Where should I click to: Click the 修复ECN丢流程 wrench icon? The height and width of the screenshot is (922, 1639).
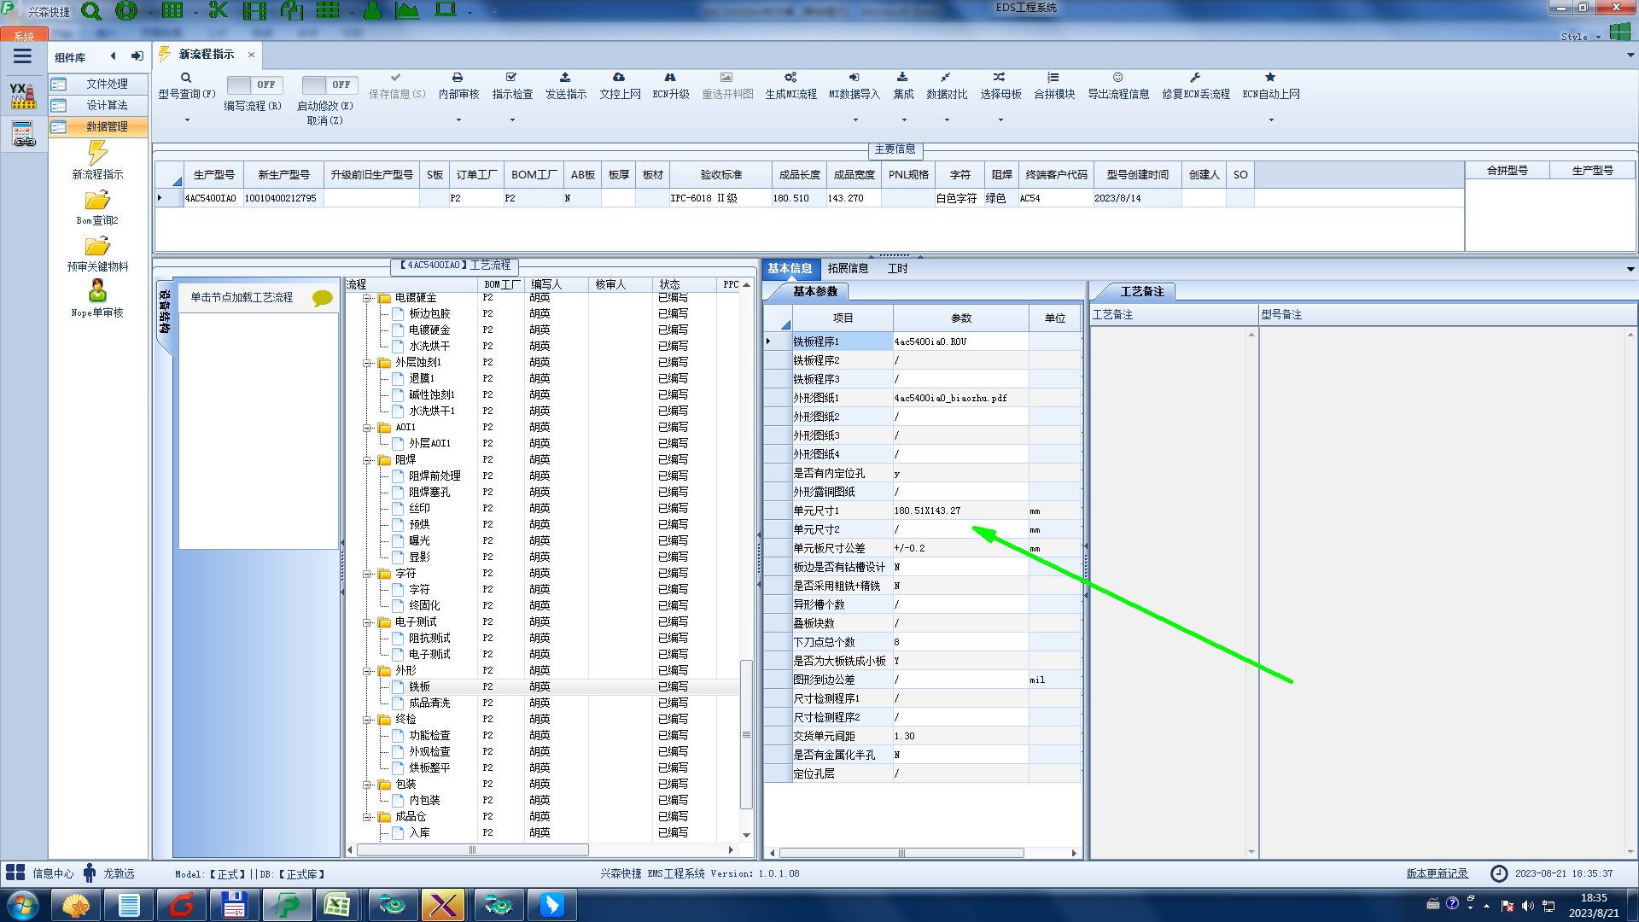1195,78
